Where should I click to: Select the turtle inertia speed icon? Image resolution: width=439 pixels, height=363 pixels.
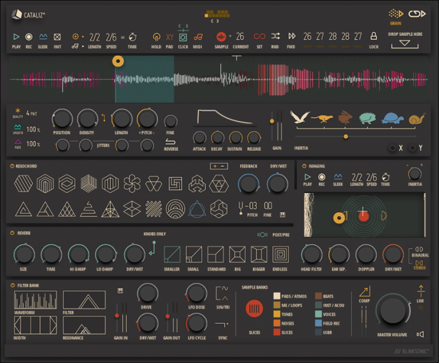click(x=392, y=118)
